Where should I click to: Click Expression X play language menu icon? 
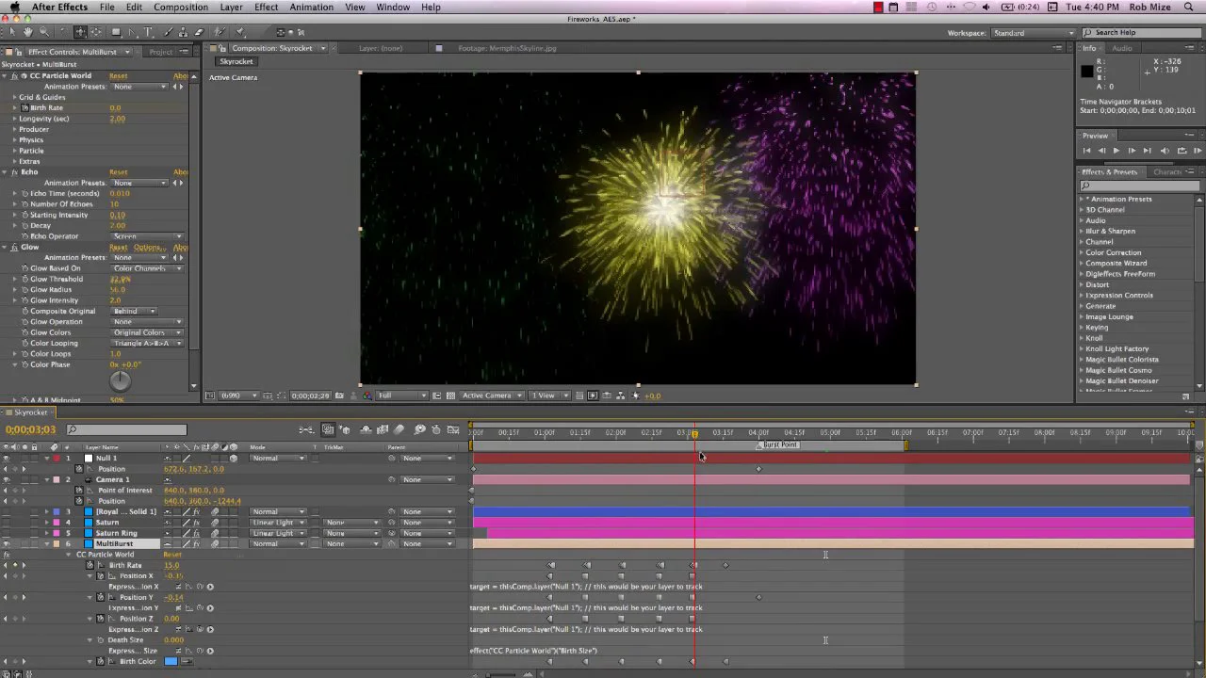point(210,587)
